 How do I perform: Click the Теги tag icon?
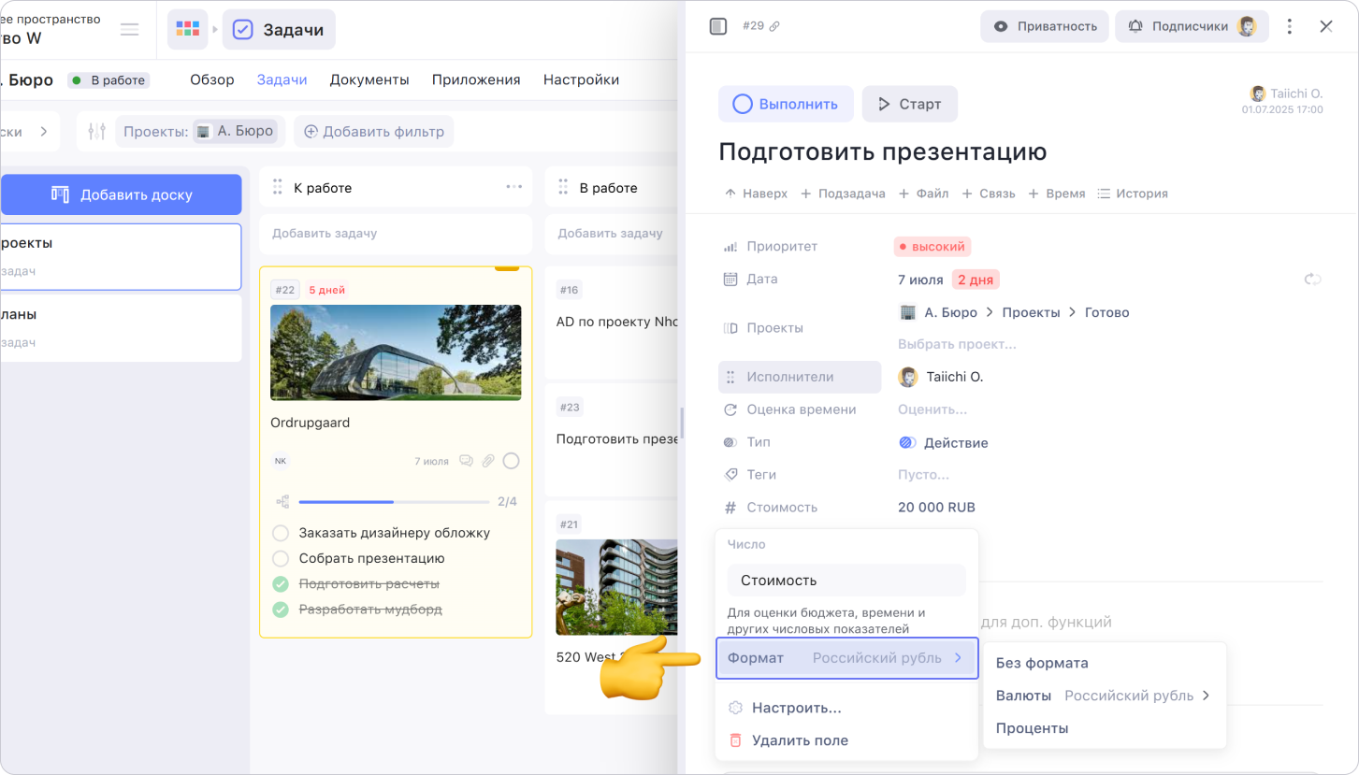pyautogui.click(x=730, y=475)
